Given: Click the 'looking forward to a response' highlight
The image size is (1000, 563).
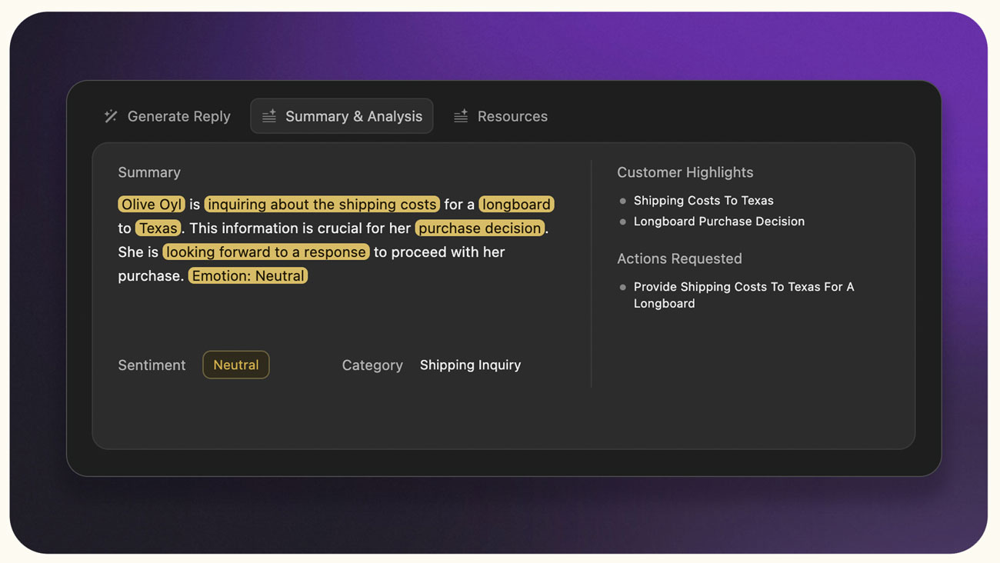Looking at the screenshot, I should click(265, 252).
